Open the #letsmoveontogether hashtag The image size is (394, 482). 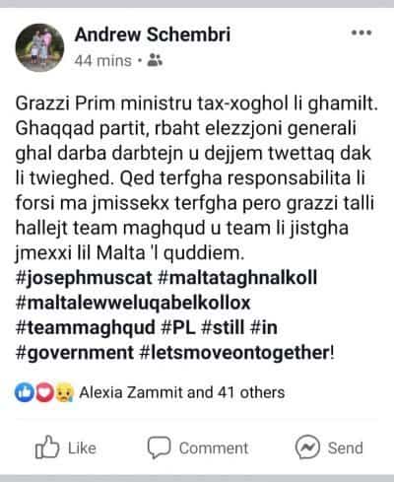(x=234, y=353)
